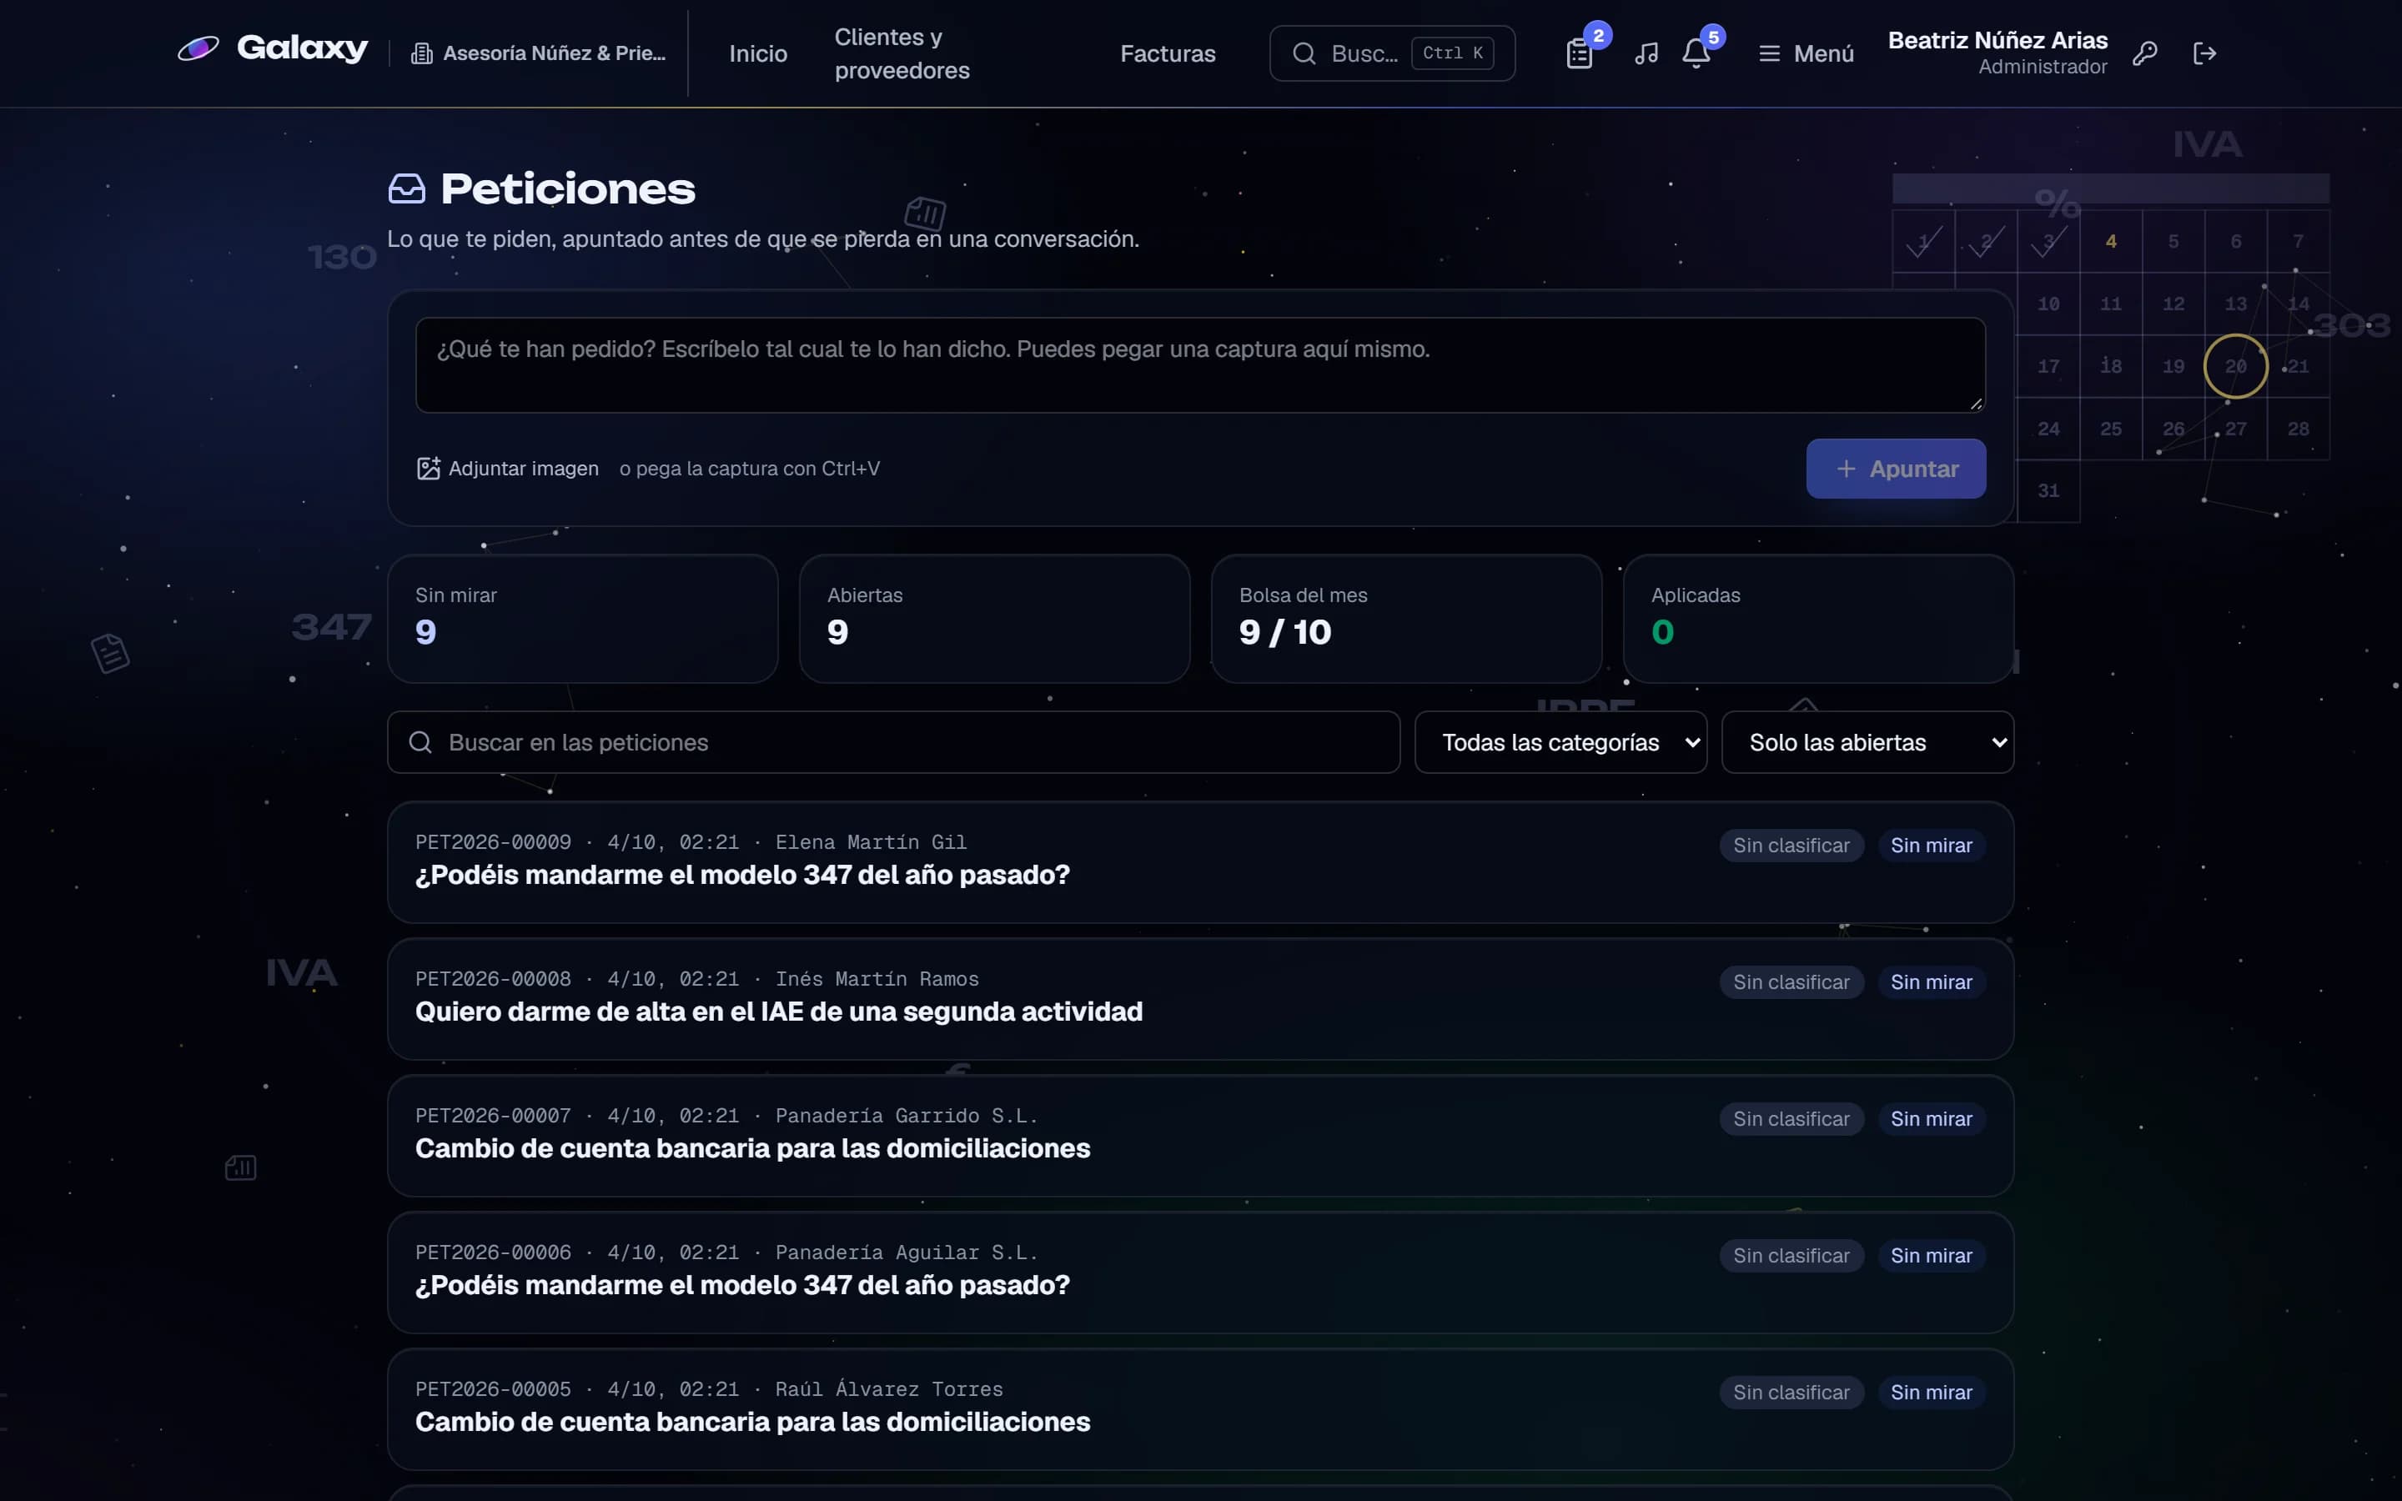Open the Menú hamburger button
Viewport: 2402px width, 1501px height.
(x=1806, y=53)
